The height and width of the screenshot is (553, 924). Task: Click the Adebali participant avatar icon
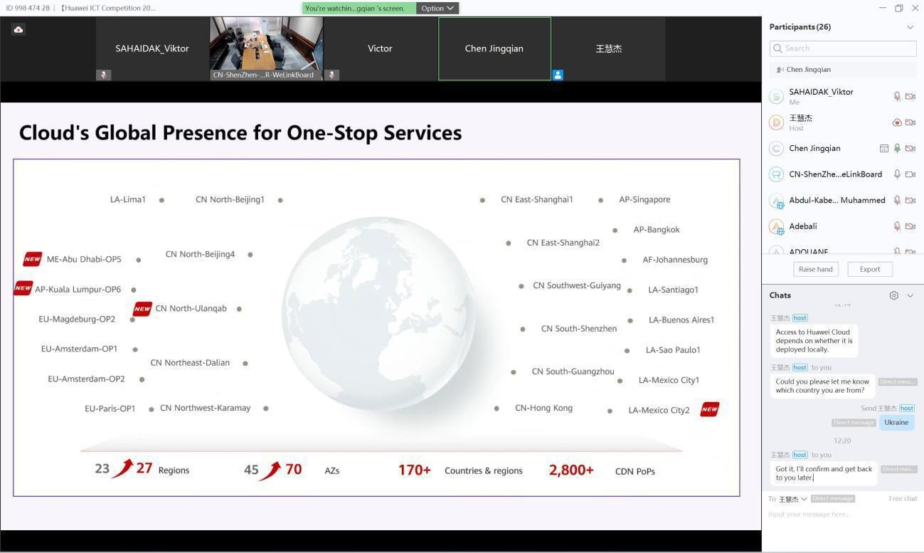tap(777, 226)
